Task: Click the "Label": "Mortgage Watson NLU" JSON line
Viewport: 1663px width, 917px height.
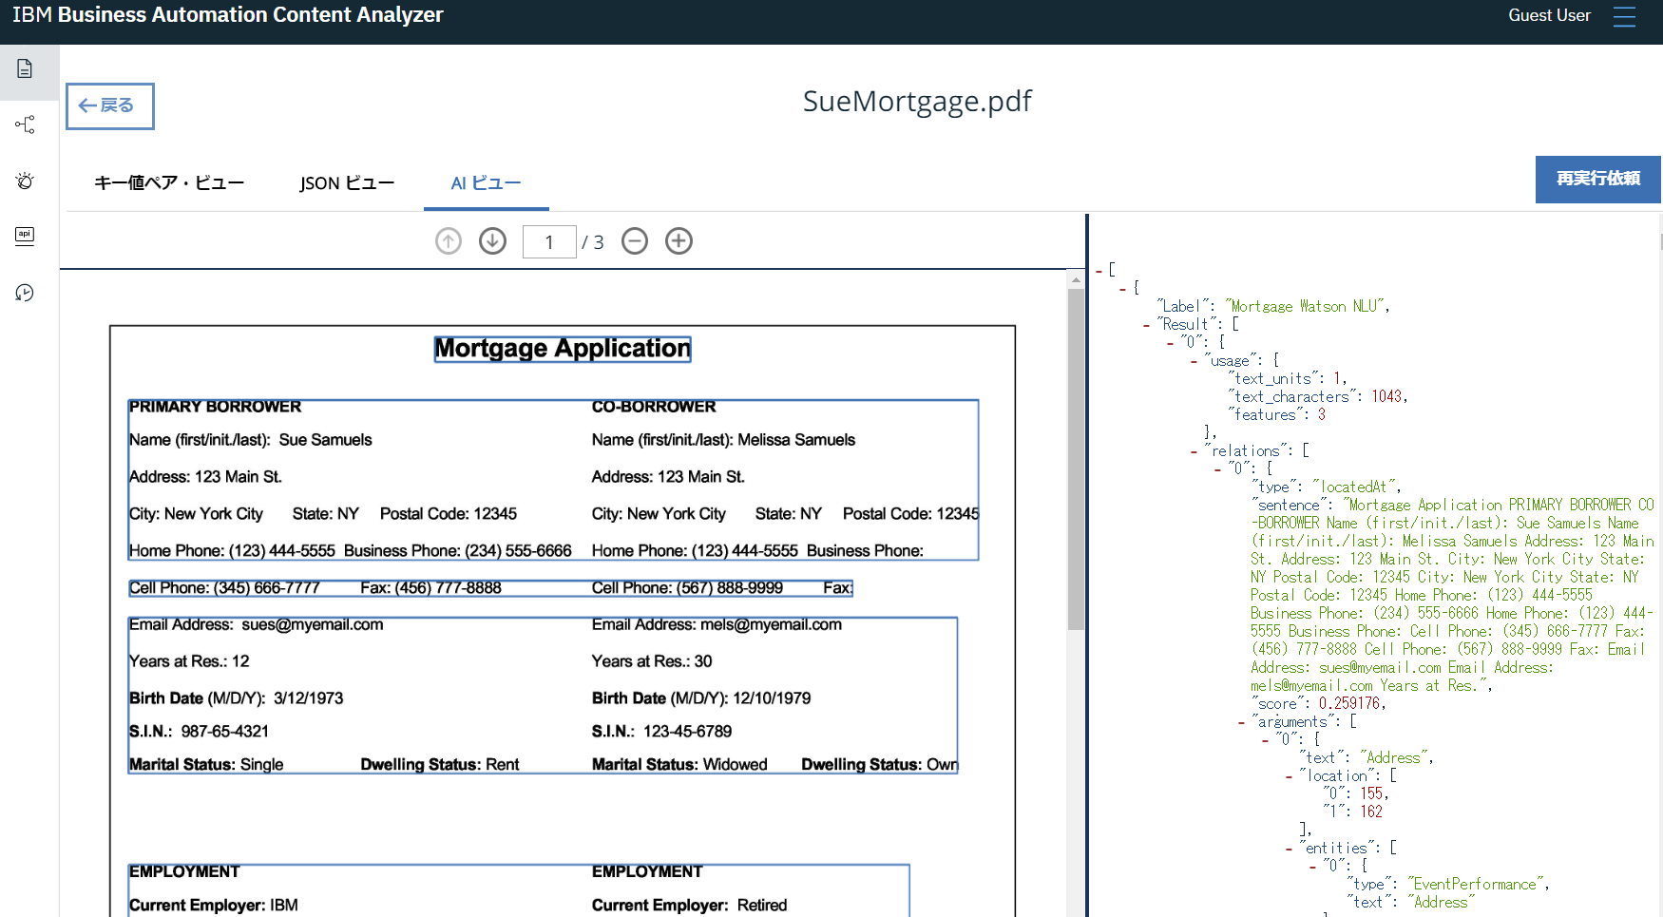Action: tap(1272, 307)
